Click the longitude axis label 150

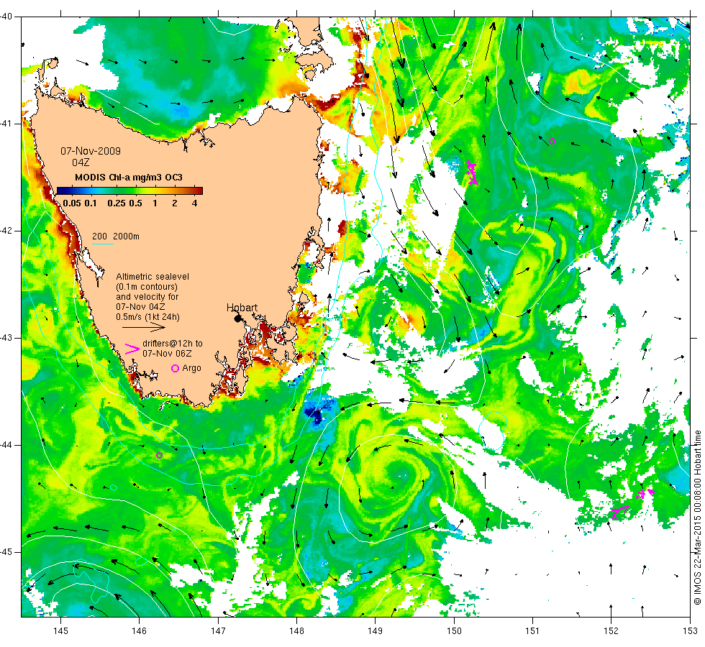pos(454,631)
